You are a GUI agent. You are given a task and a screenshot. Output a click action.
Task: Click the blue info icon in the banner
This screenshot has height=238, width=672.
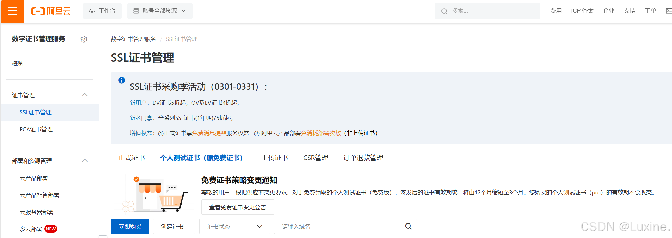pos(121,80)
